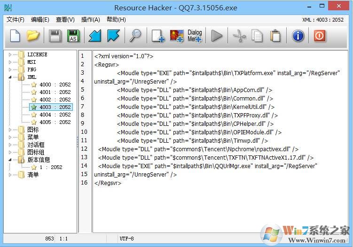
Task: Click the Save As floppy icon
Action: coord(73,36)
